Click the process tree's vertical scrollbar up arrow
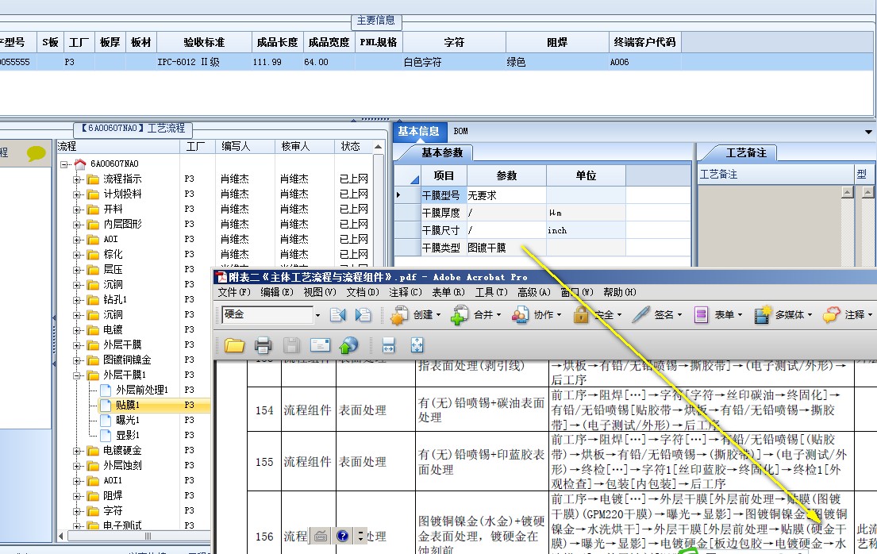 click(379, 147)
